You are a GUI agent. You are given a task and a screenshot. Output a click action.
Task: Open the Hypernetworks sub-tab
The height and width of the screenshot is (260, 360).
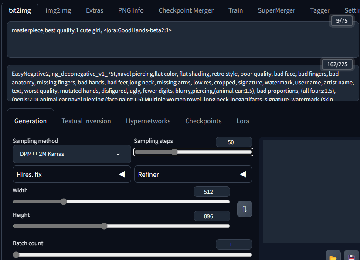coord(148,121)
